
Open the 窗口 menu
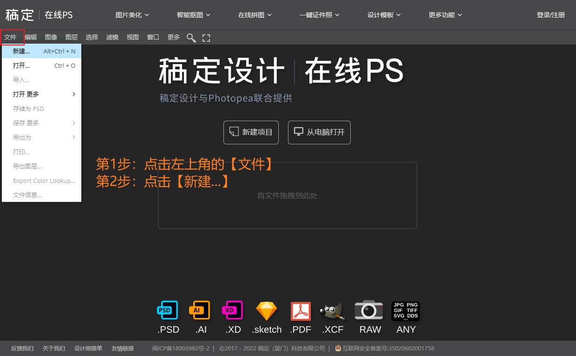tap(153, 37)
